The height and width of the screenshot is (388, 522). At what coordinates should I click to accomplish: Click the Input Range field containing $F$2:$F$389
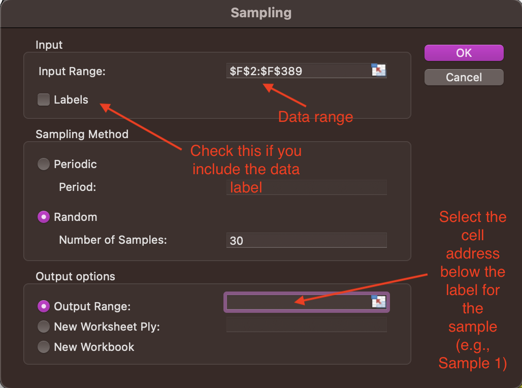coord(297,71)
